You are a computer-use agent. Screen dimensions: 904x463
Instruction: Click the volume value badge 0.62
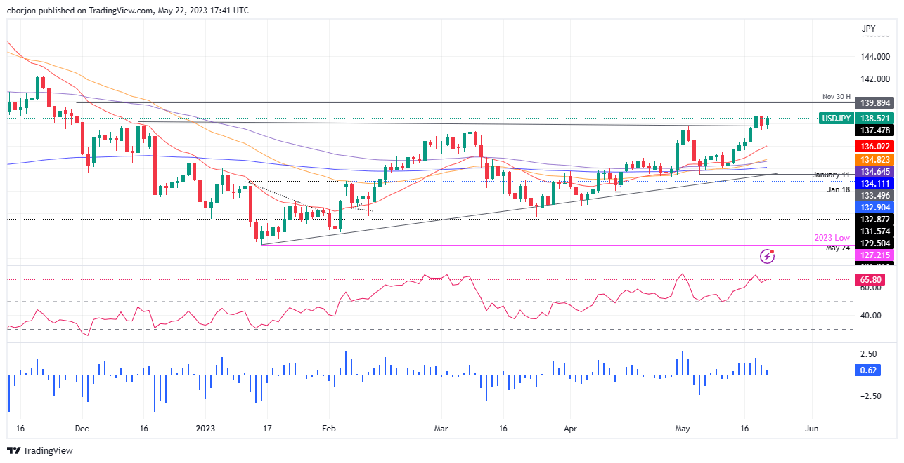point(869,370)
